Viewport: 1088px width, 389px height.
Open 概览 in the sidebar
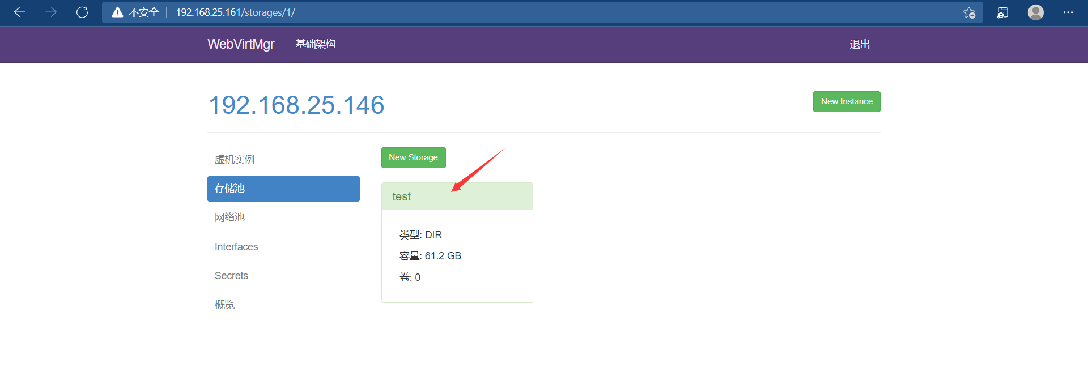coord(283,305)
